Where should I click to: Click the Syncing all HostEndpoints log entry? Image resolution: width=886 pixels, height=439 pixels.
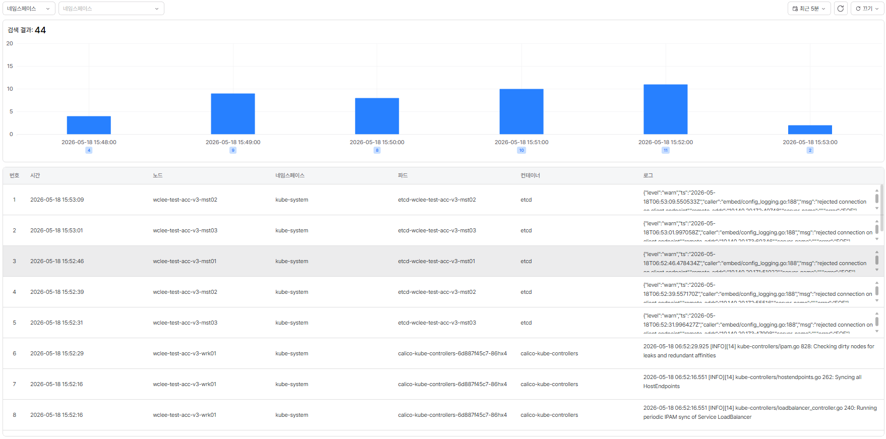click(x=752, y=382)
